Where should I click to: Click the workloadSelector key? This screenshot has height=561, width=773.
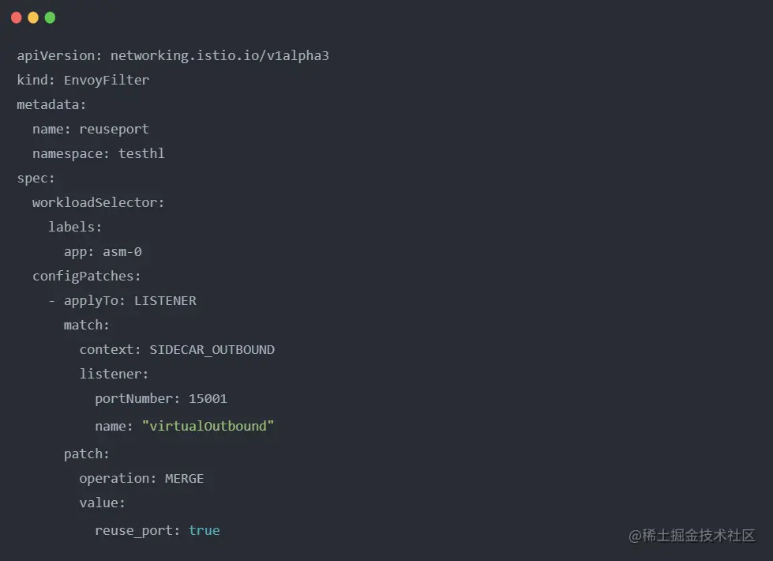click(98, 202)
